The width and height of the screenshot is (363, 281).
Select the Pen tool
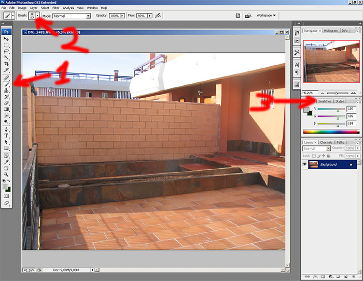coord(6,129)
